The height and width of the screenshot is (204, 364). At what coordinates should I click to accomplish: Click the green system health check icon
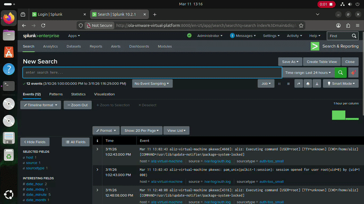point(189,35)
